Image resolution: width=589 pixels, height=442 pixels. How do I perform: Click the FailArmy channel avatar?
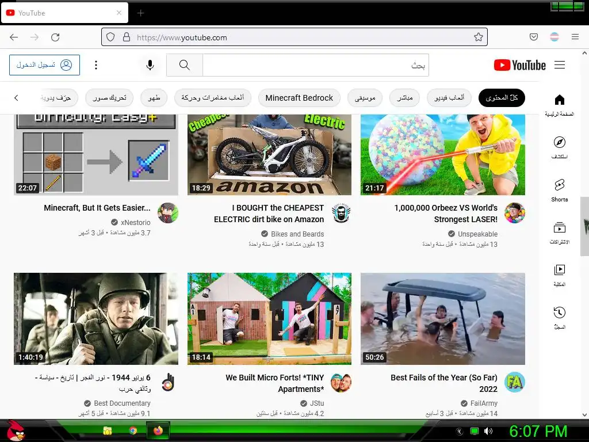(x=515, y=382)
